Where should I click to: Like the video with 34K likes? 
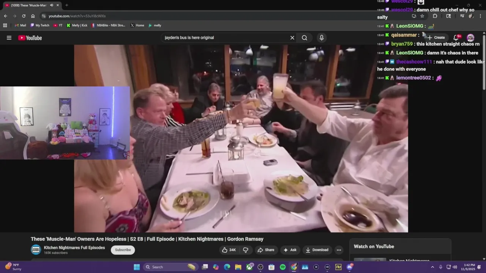click(x=229, y=250)
